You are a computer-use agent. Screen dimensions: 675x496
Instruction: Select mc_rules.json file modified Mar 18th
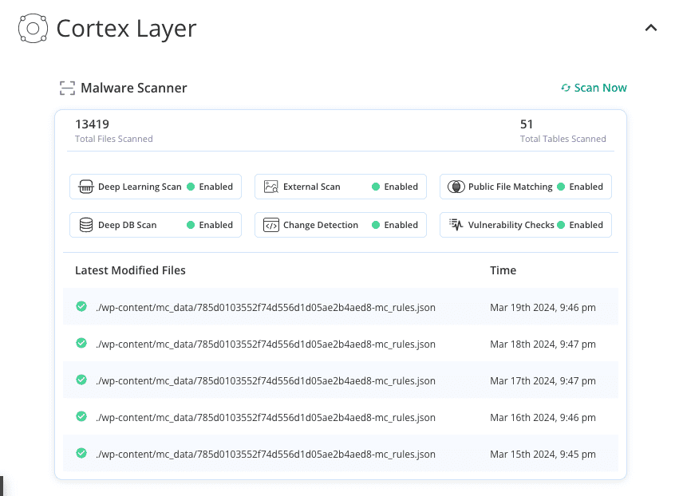point(266,344)
